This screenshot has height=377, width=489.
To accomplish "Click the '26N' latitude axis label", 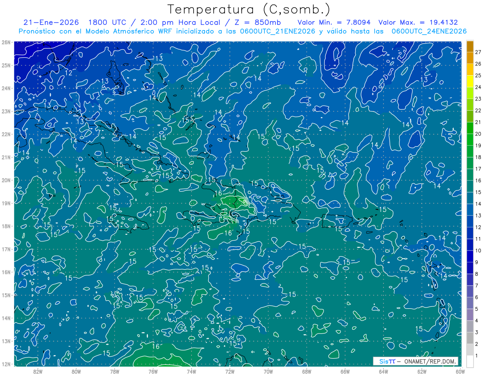I will pos(6,42).
